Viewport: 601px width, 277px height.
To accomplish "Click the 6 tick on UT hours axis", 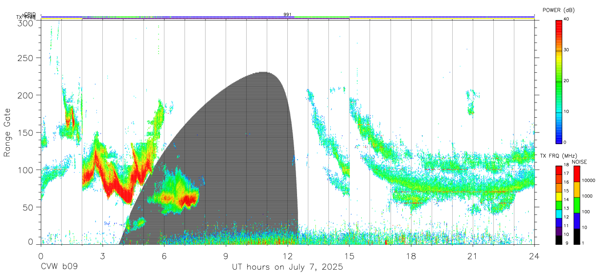I will pyautogui.click(x=164, y=256).
